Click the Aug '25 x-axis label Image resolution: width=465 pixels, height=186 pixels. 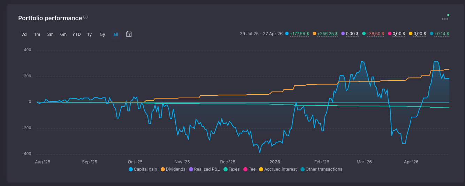[x=43, y=162]
